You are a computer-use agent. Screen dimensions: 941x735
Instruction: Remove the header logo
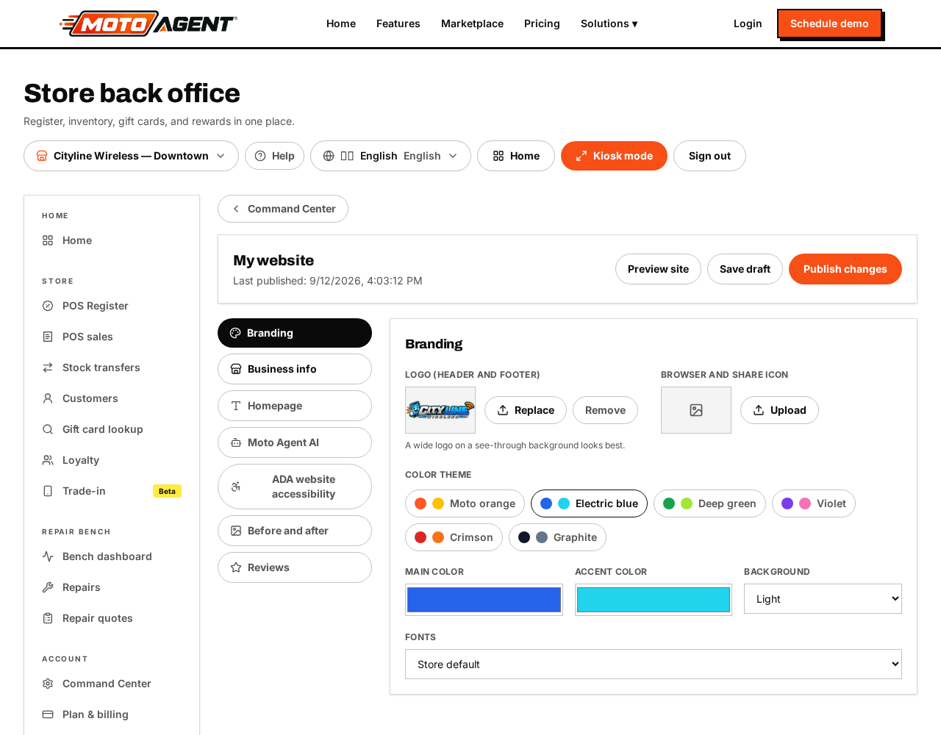pos(605,410)
